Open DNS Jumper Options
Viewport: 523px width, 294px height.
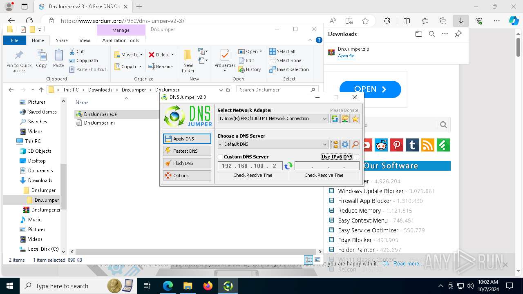click(187, 176)
